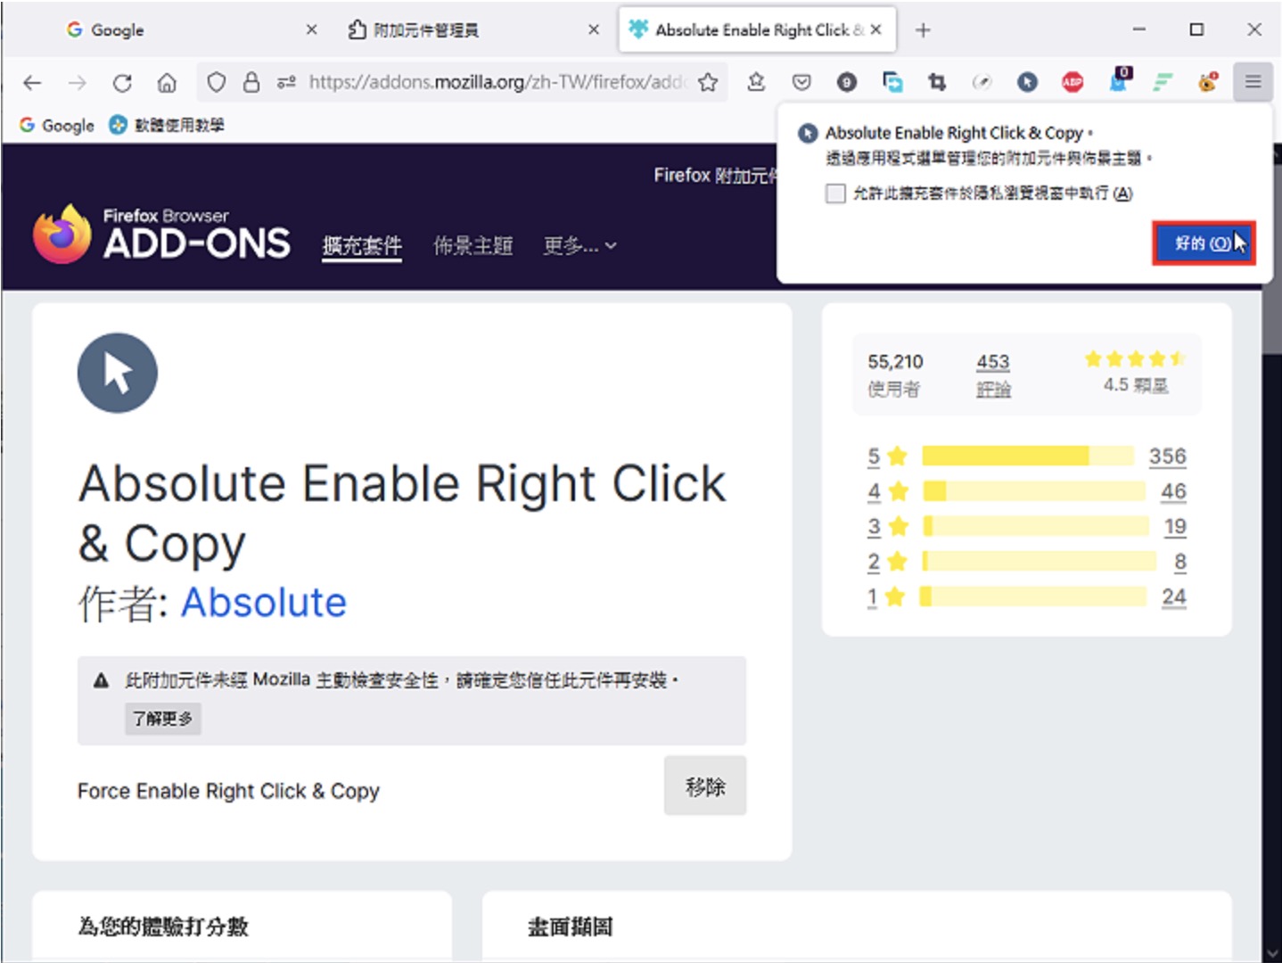Click the address bar URL field

tap(497, 83)
